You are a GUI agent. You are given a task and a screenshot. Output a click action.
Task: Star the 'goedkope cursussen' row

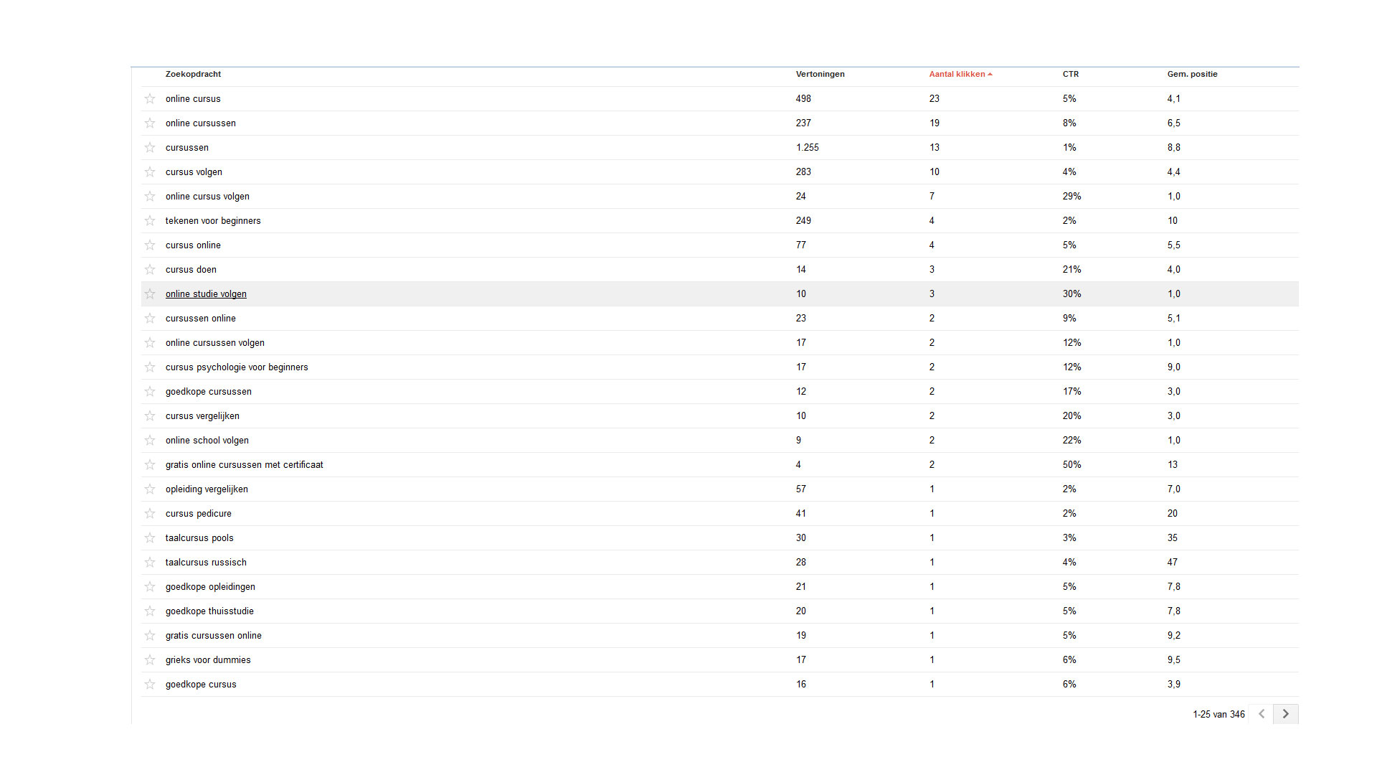150,392
